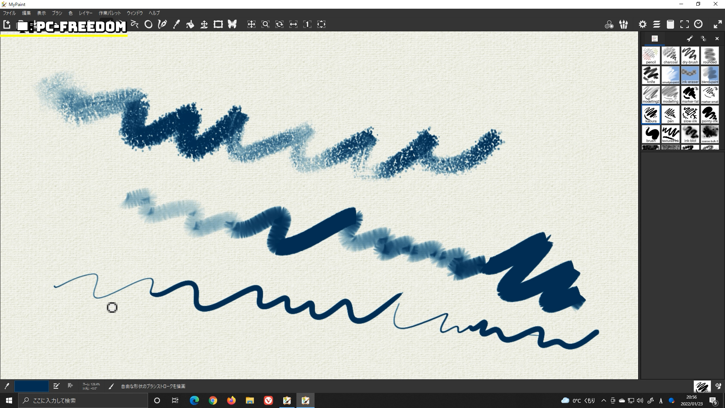Toggle fullscreen mode with arrows icon
Viewport: 725px width, 408px height.
tap(718, 25)
